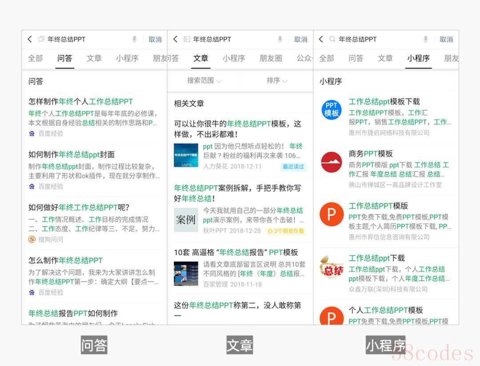Tap 取消 in the 小程序 screen
The image size is (480, 366).
(x=446, y=40)
